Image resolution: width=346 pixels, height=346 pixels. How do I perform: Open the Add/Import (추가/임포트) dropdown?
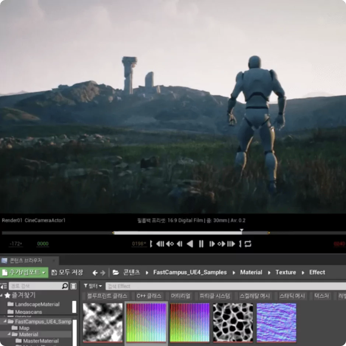pos(24,273)
